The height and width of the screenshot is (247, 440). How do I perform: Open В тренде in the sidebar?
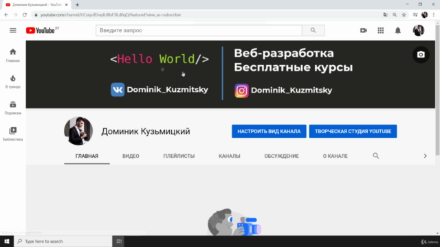coord(13,82)
